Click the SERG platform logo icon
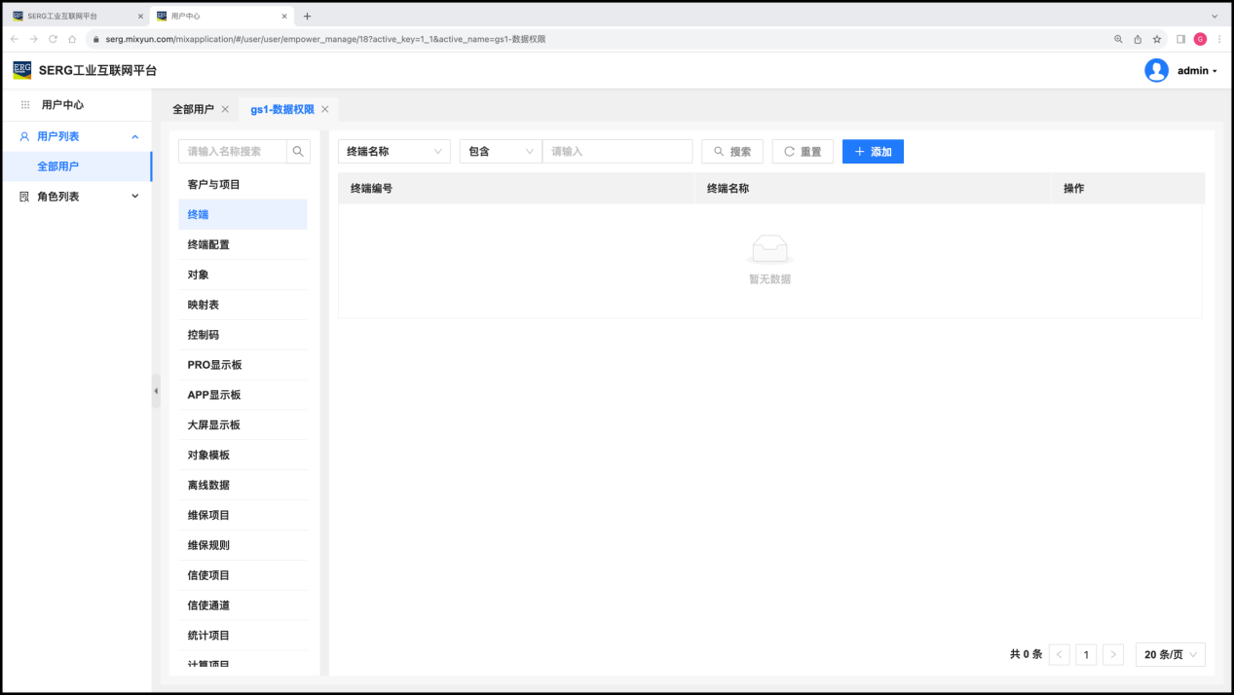The image size is (1234, 695). tap(22, 70)
